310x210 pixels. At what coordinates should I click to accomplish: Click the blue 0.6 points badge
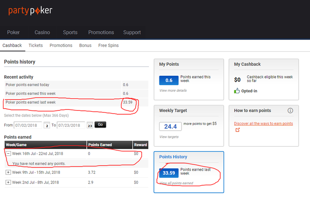(169, 80)
